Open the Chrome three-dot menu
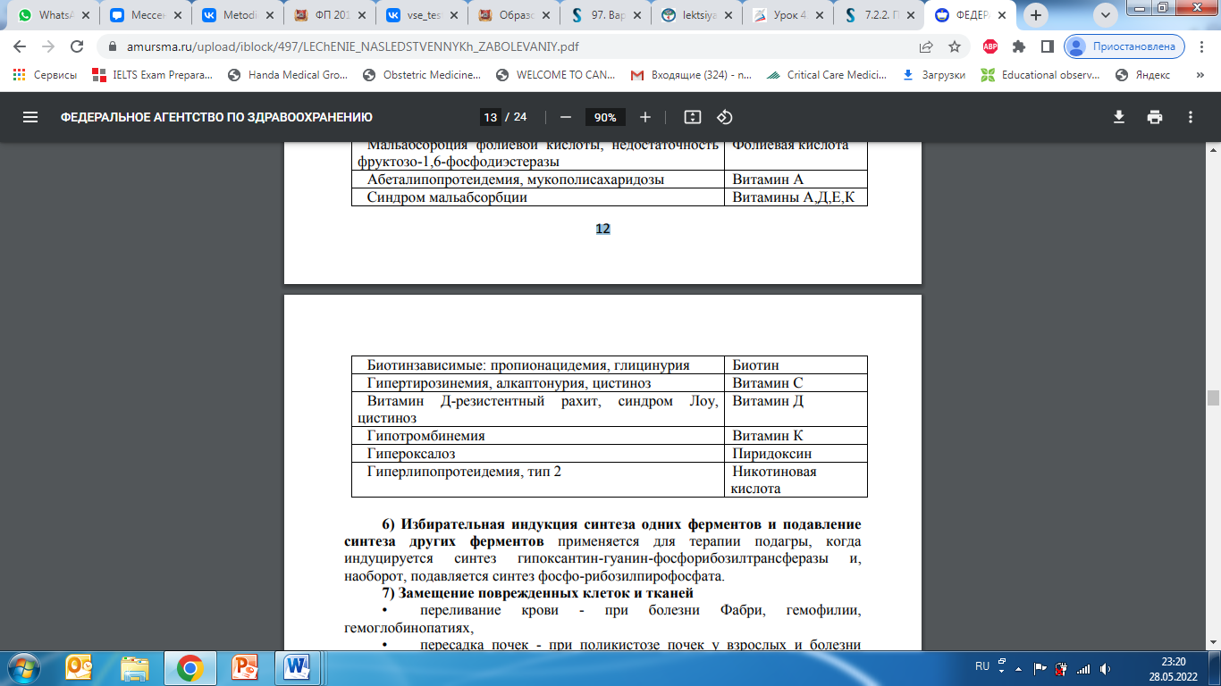This screenshot has height=686, width=1221. point(1202,46)
